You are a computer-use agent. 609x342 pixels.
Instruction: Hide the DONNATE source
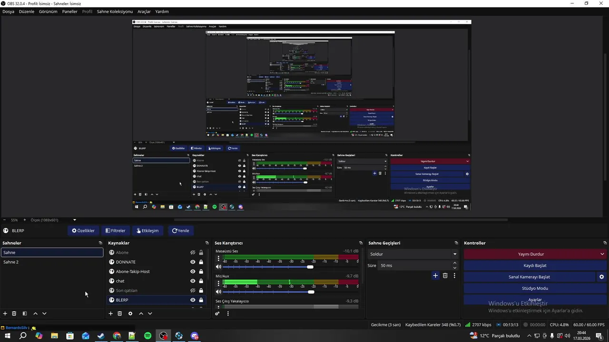(193, 262)
